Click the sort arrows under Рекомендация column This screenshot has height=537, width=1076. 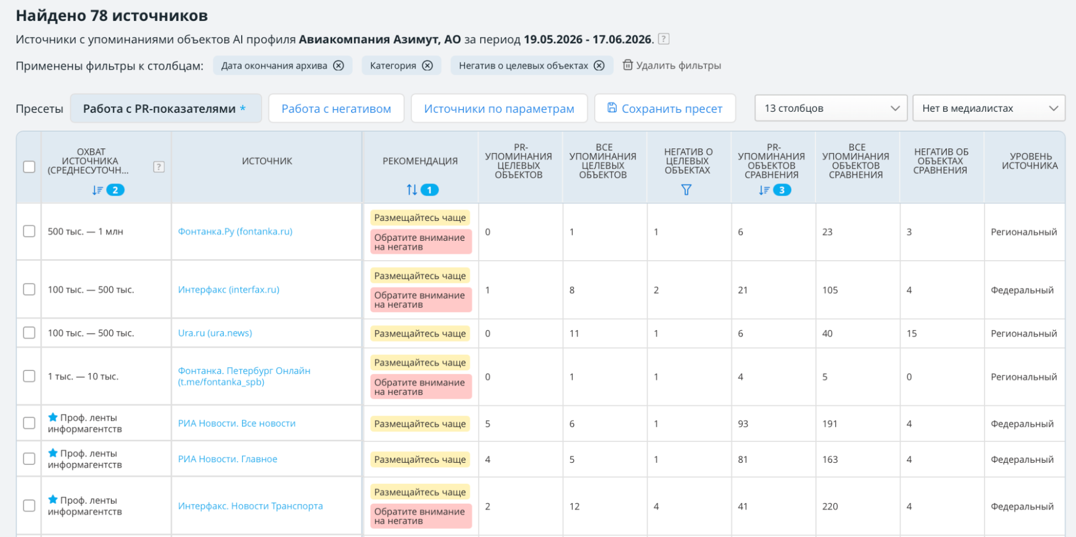[412, 190]
